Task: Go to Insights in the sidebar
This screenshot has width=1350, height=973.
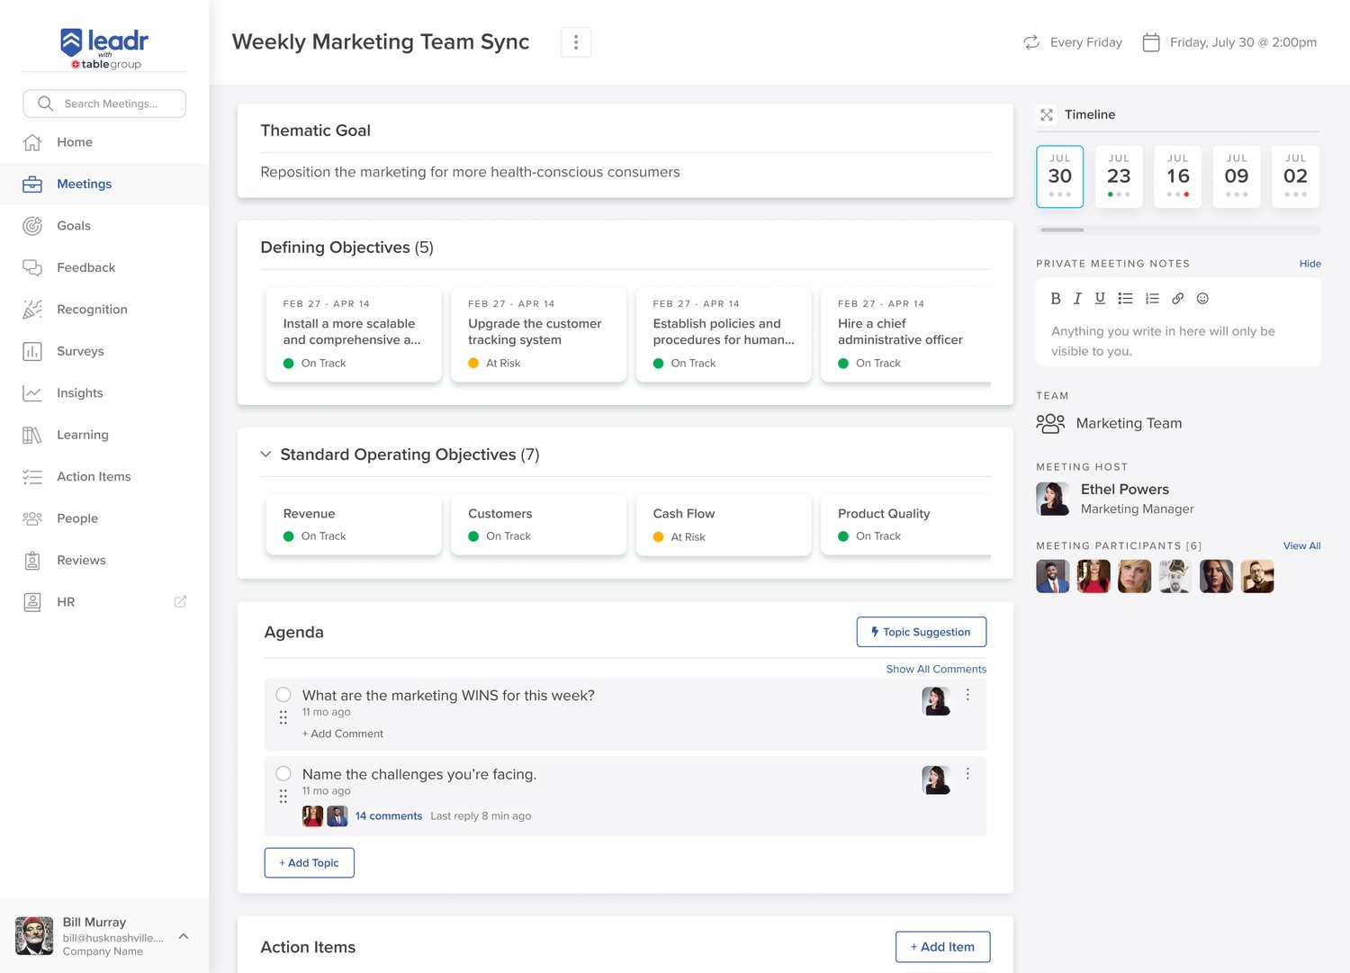Action: tap(79, 392)
